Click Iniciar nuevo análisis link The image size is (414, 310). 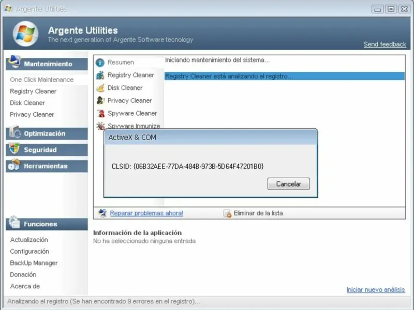tap(376, 290)
